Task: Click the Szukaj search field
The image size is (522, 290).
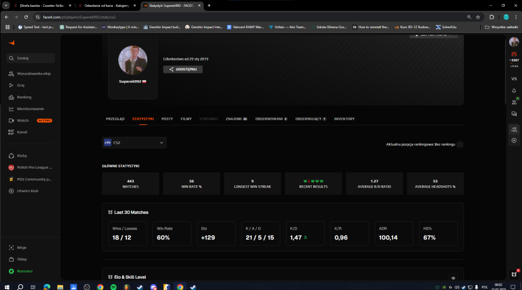Action: (31, 58)
